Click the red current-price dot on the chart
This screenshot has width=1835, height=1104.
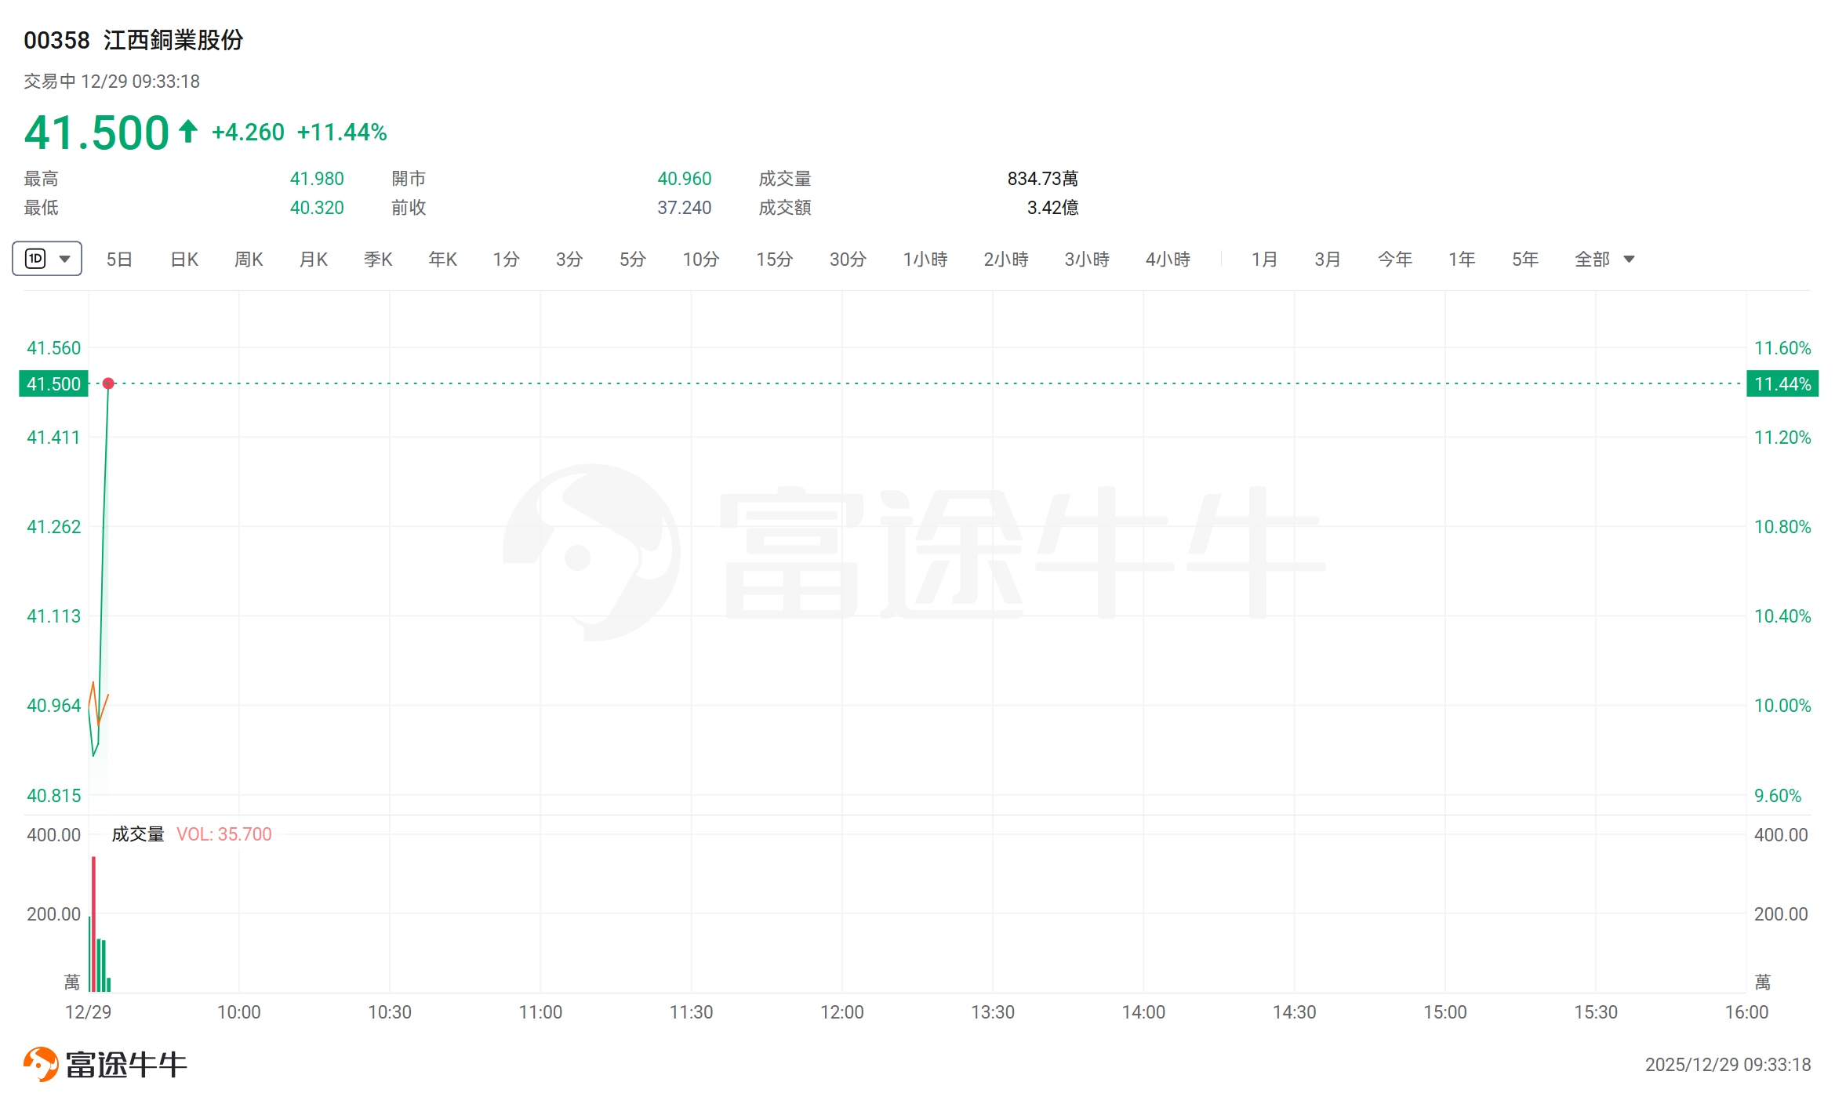point(108,383)
